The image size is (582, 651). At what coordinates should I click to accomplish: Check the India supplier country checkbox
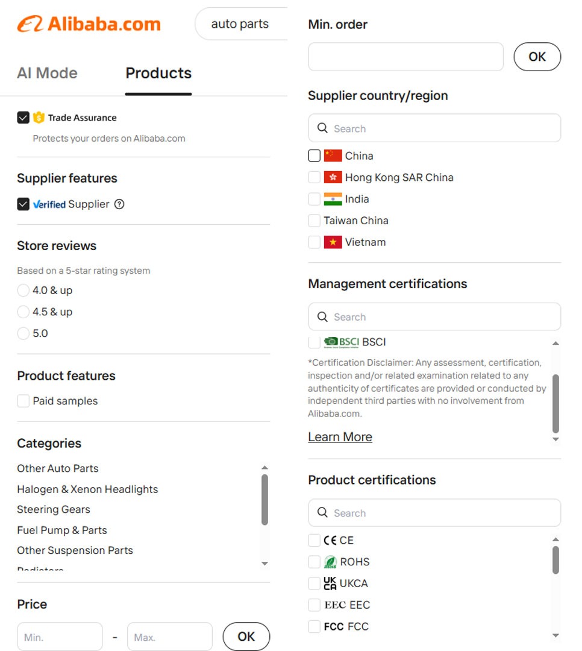tap(314, 199)
